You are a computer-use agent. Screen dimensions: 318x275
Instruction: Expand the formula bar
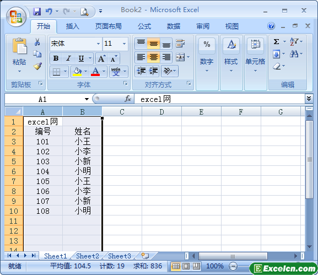pos(309,99)
